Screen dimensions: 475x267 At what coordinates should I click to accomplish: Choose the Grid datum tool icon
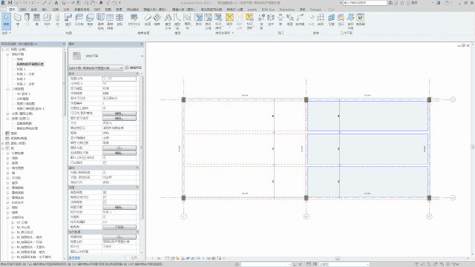(x=321, y=20)
